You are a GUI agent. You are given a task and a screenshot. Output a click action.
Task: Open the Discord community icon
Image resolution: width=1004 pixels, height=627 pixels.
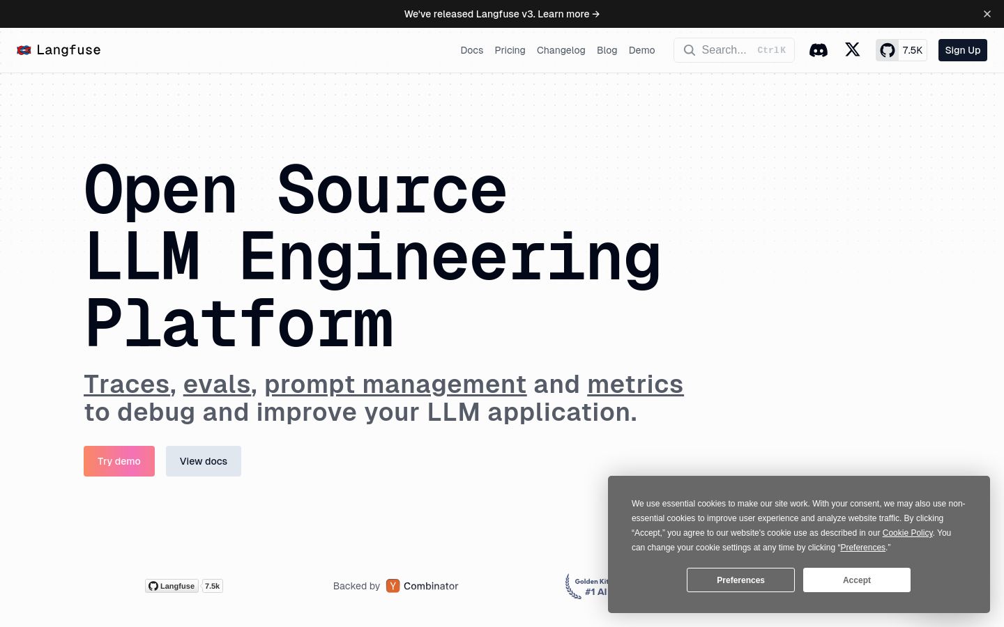(x=819, y=50)
